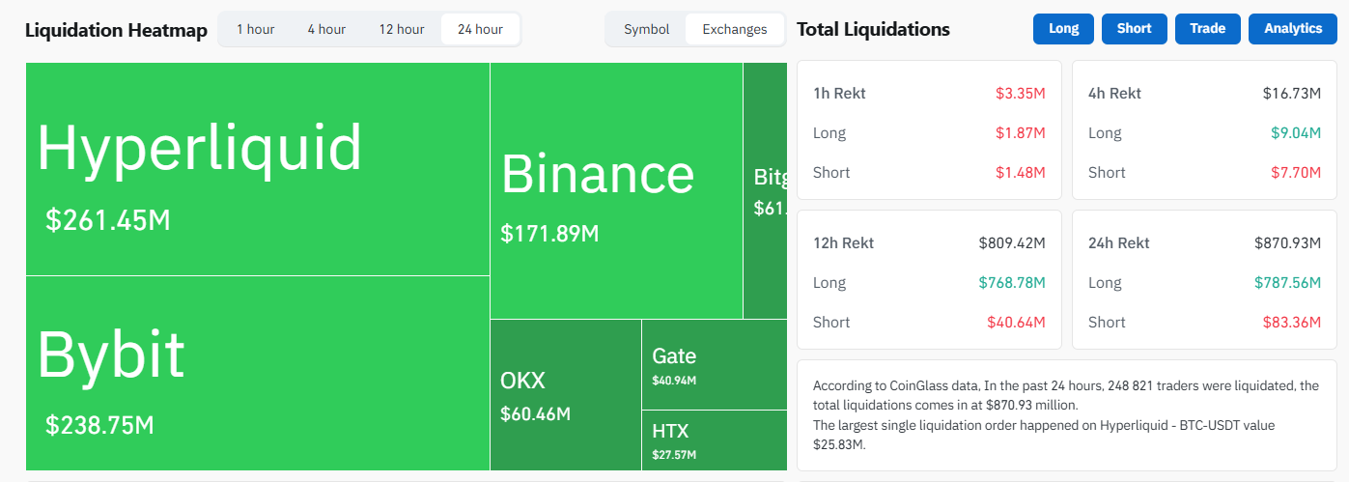This screenshot has height=482, width=1349.
Task: Choose the 12 hour timeframe
Action: [x=401, y=29]
